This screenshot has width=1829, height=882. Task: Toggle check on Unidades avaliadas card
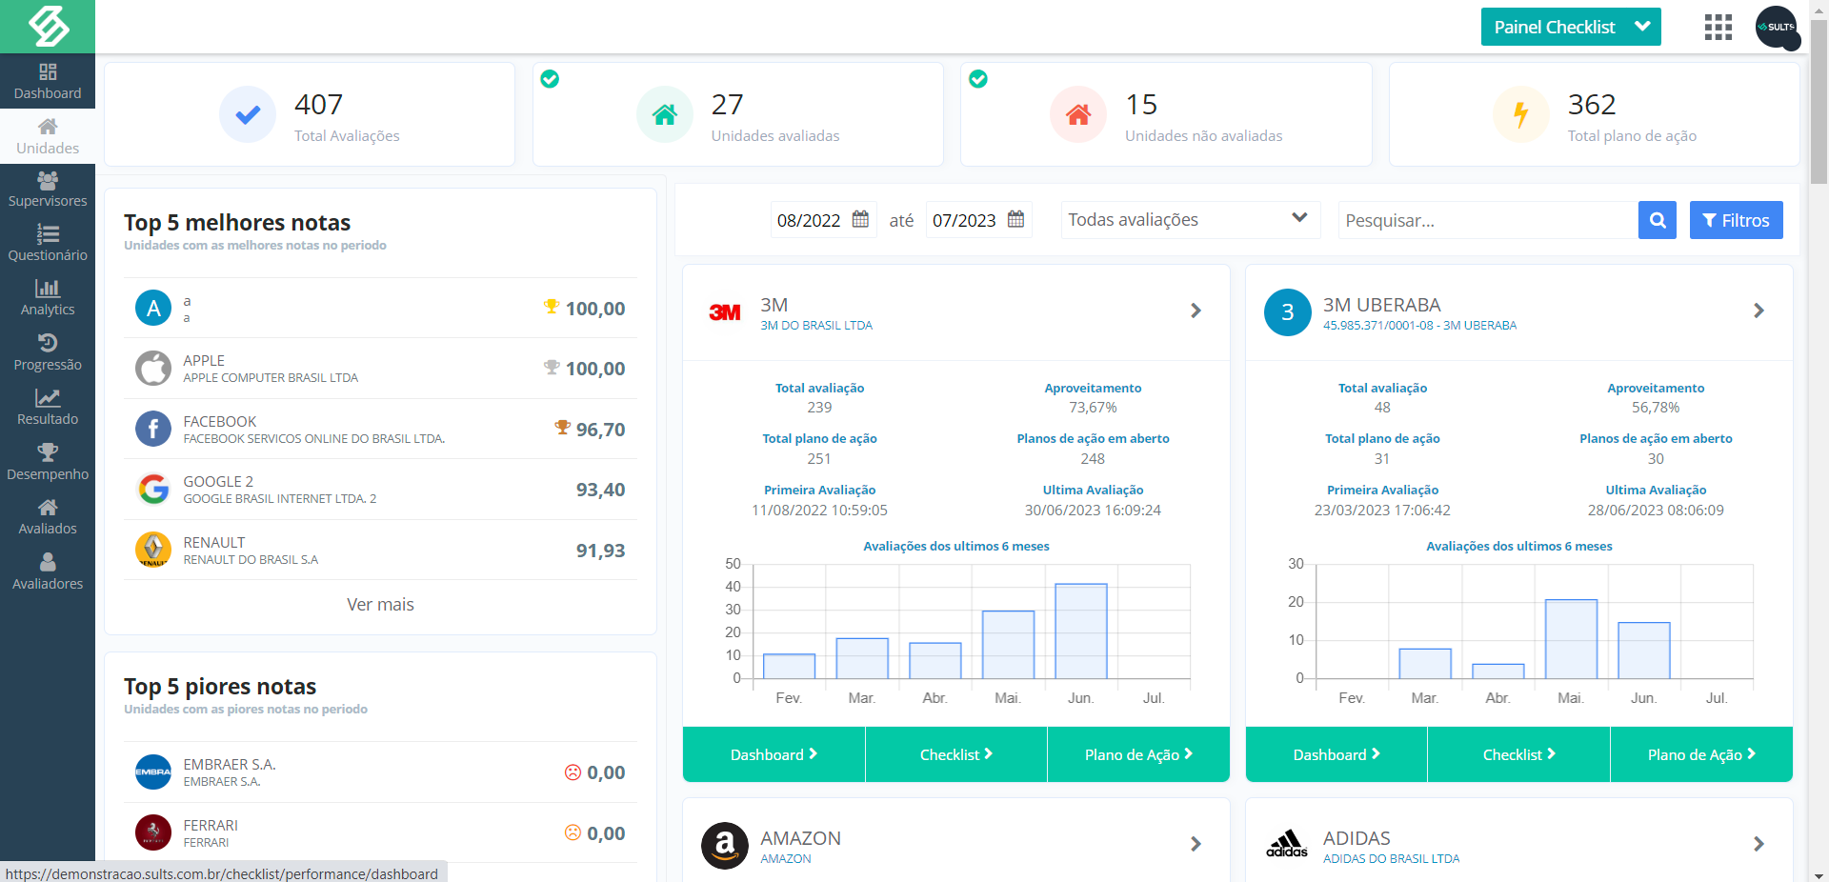click(x=550, y=79)
